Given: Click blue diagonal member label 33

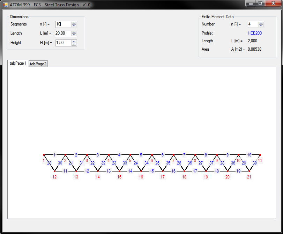Looking at the screenshot, I should point(125,163).
